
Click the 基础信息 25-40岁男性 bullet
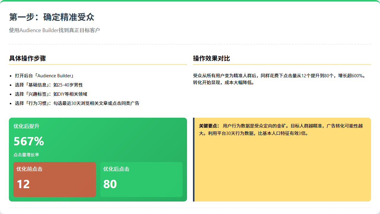49,85
